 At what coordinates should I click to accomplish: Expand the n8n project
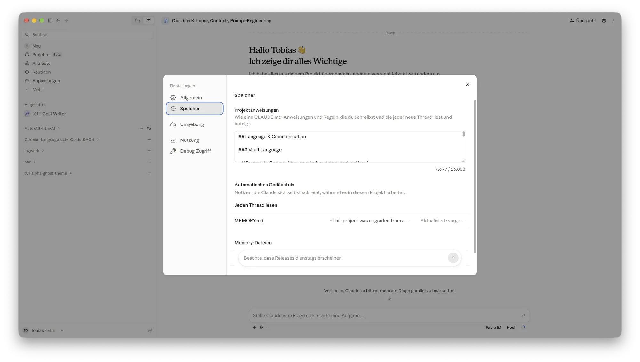pyautogui.click(x=30, y=162)
